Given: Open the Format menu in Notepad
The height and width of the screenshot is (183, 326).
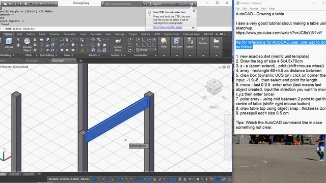Looking at the screenshot, I should [x=254, y=9].
